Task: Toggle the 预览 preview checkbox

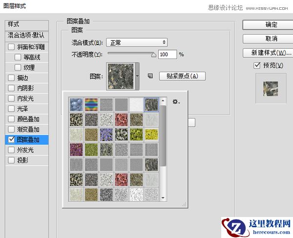Action: (x=257, y=65)
